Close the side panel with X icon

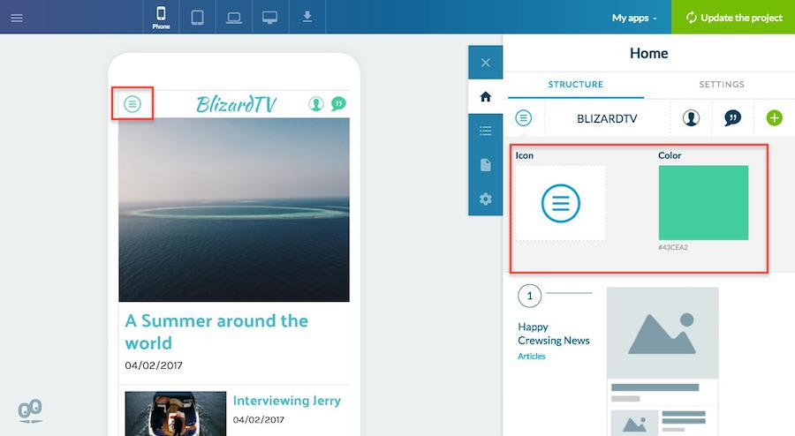click(485, 63)
